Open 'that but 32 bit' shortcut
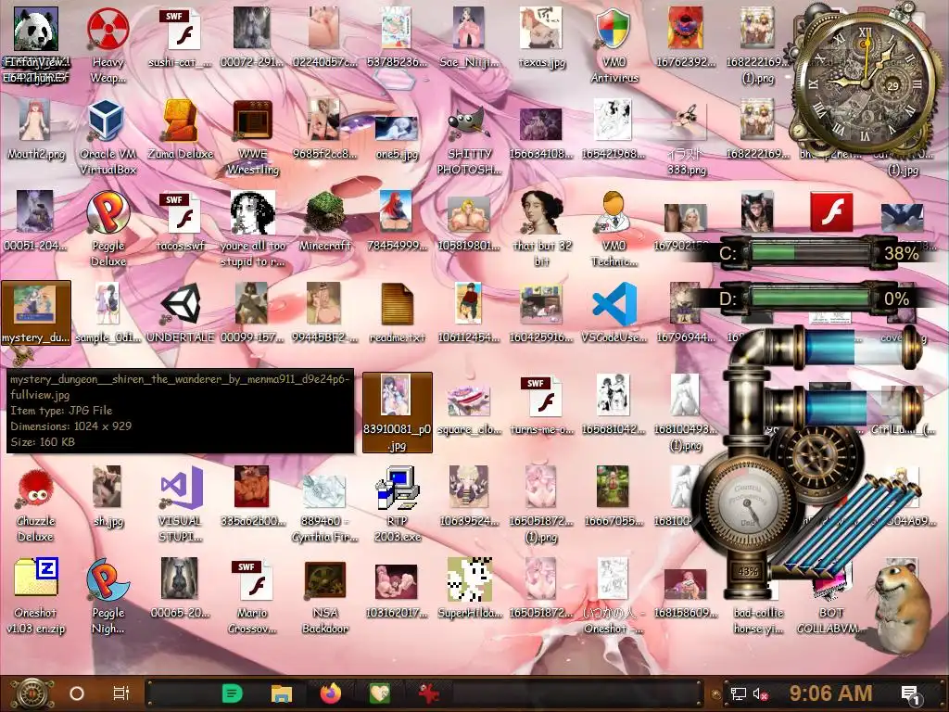 pos(541,230)
